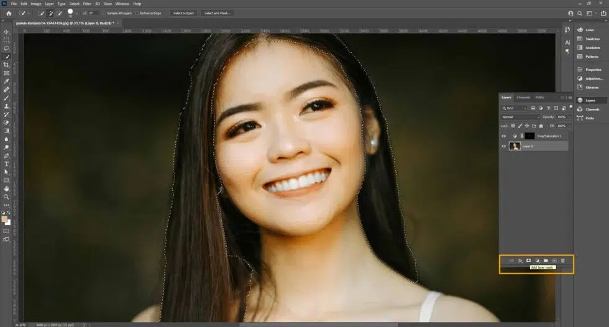Click the layer style fx icon
Screen dimensions: 609x327
click(520, 260)
